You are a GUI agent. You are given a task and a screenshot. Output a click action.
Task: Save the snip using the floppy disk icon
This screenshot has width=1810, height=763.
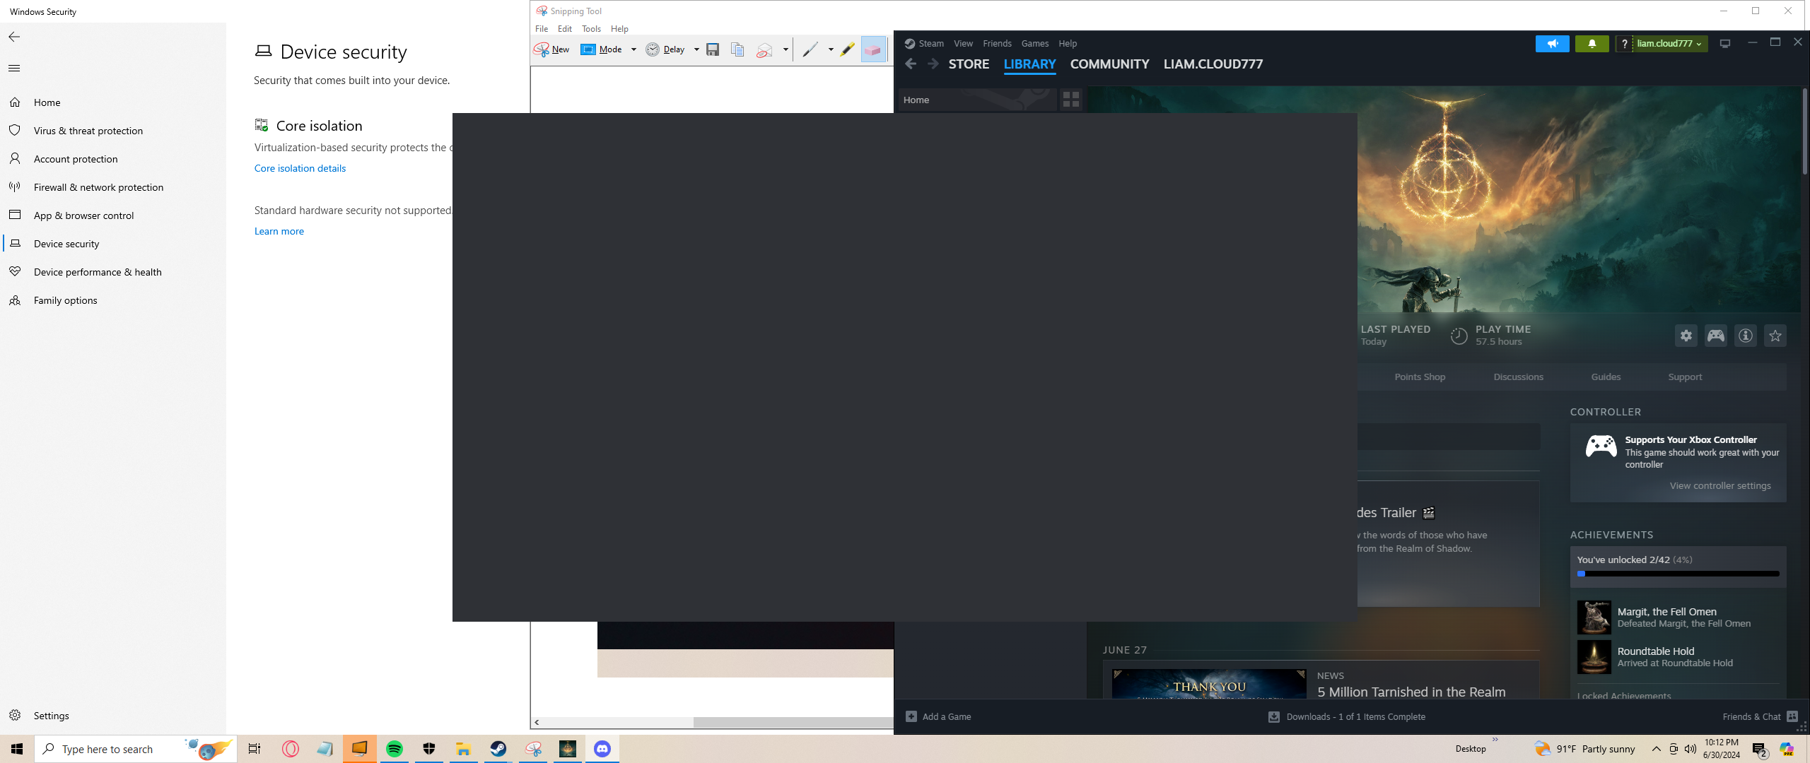pyautogui.click(x=713, y=49)
